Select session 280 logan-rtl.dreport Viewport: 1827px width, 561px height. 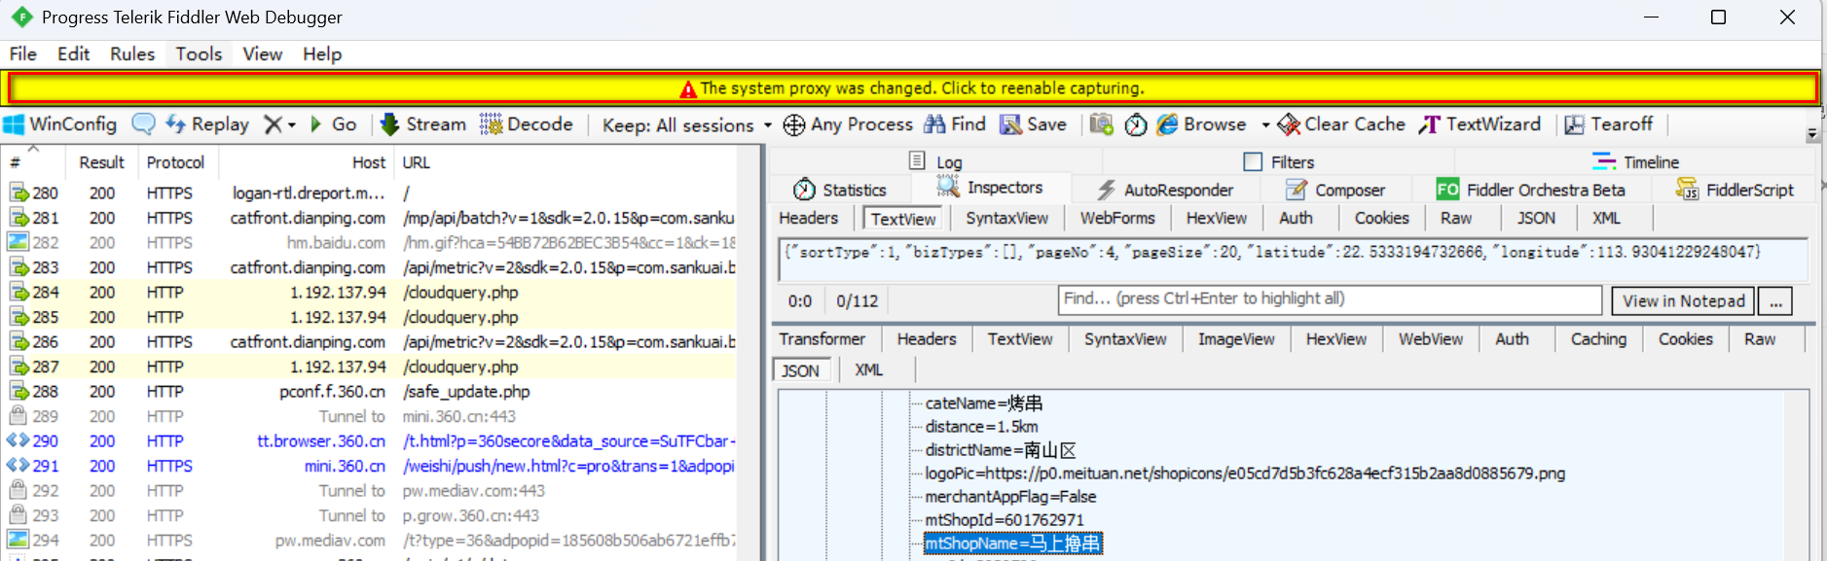(x=370, y=193)
